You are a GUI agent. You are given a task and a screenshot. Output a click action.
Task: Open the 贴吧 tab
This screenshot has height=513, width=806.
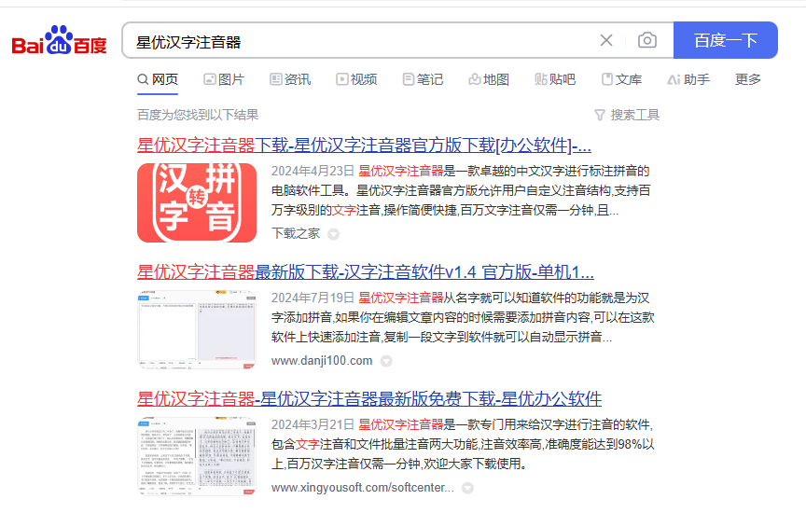(x=555, y=79)
